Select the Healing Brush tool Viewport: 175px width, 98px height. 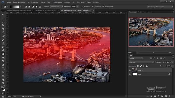pos(3,36)
